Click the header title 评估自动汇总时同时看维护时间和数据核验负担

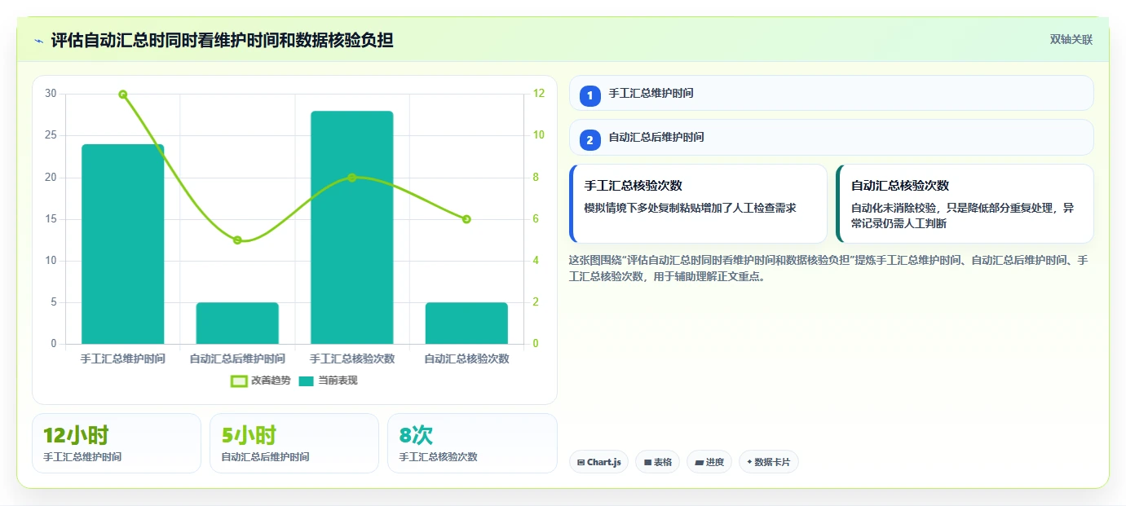pyautogui.click(x=223, y=40)
